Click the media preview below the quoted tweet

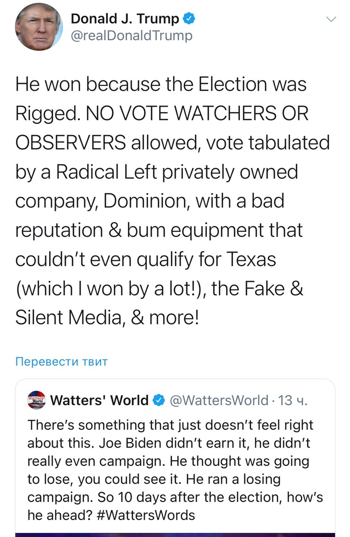click(x=175, y=534)
